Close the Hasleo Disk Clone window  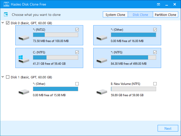(x=175, y=4)
